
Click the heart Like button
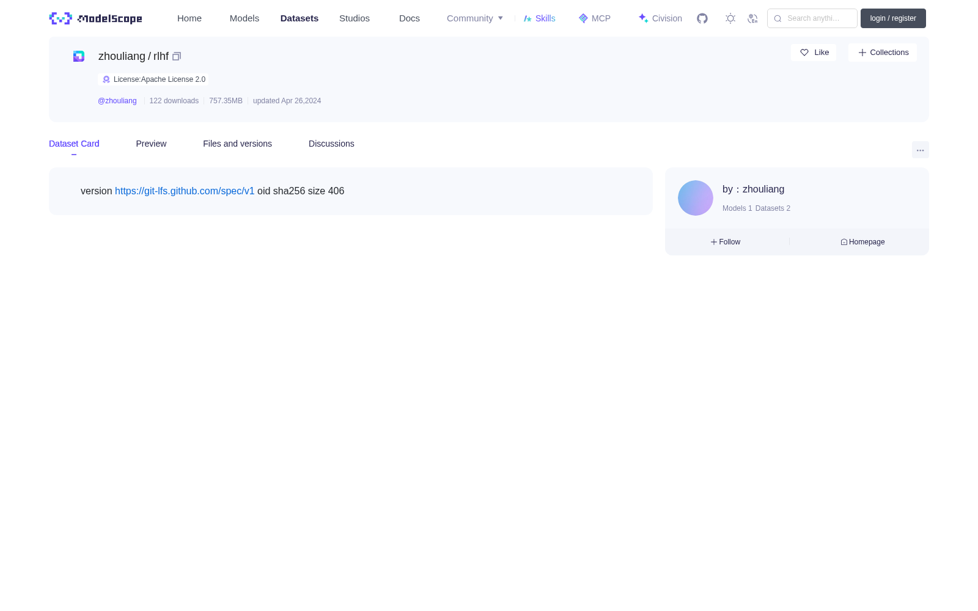[x=814, y=53]
